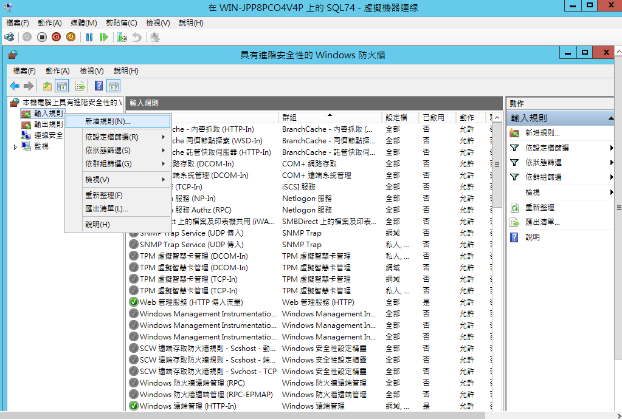Expand 依狀態篩選(S) submenu arrow in context menu
622x419 pixels.
pyautogui.click(x=164, y=151)
